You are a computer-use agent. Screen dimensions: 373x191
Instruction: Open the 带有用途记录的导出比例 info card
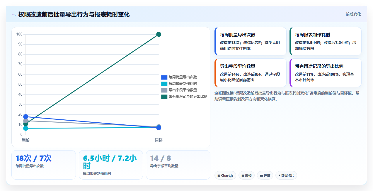pos(326,73)
